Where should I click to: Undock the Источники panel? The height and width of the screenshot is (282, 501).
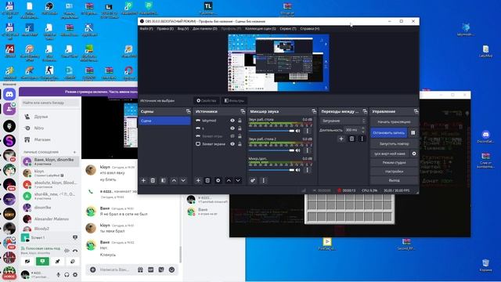(243, 111)
